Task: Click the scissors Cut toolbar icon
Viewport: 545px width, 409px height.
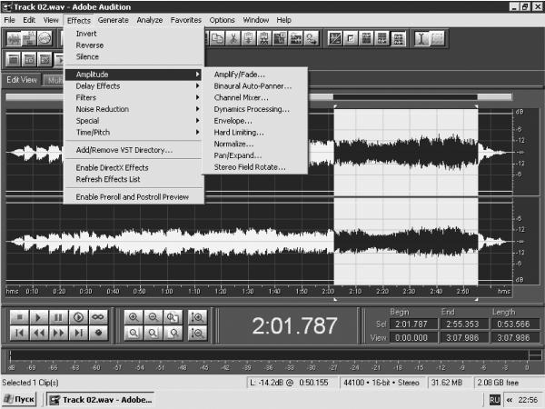Action: 233,38
